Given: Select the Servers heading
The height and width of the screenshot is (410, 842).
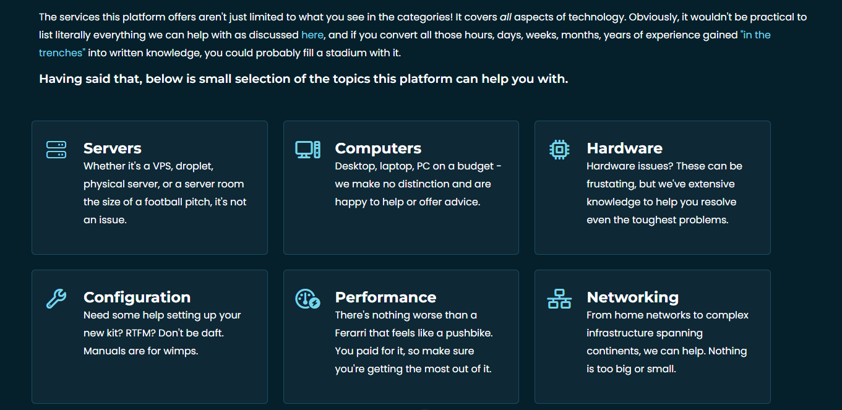Looking at the screenshot, I should click(113, 148).
